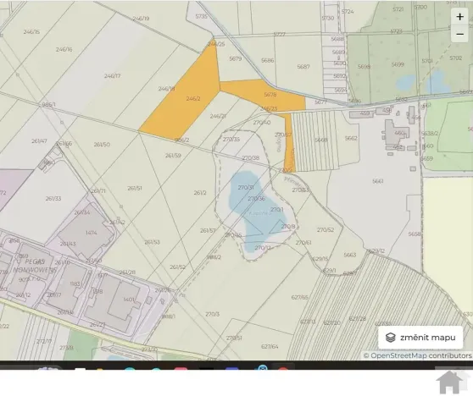
Task: Click the narrow orange strip parcel near 270/67
Action: point(290,141)
